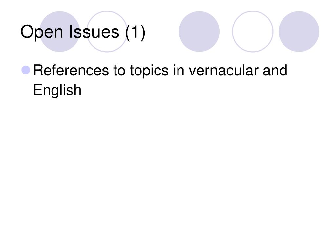
Task: Click the empty outlined circle near the right
Action: [x=253, y=31]
